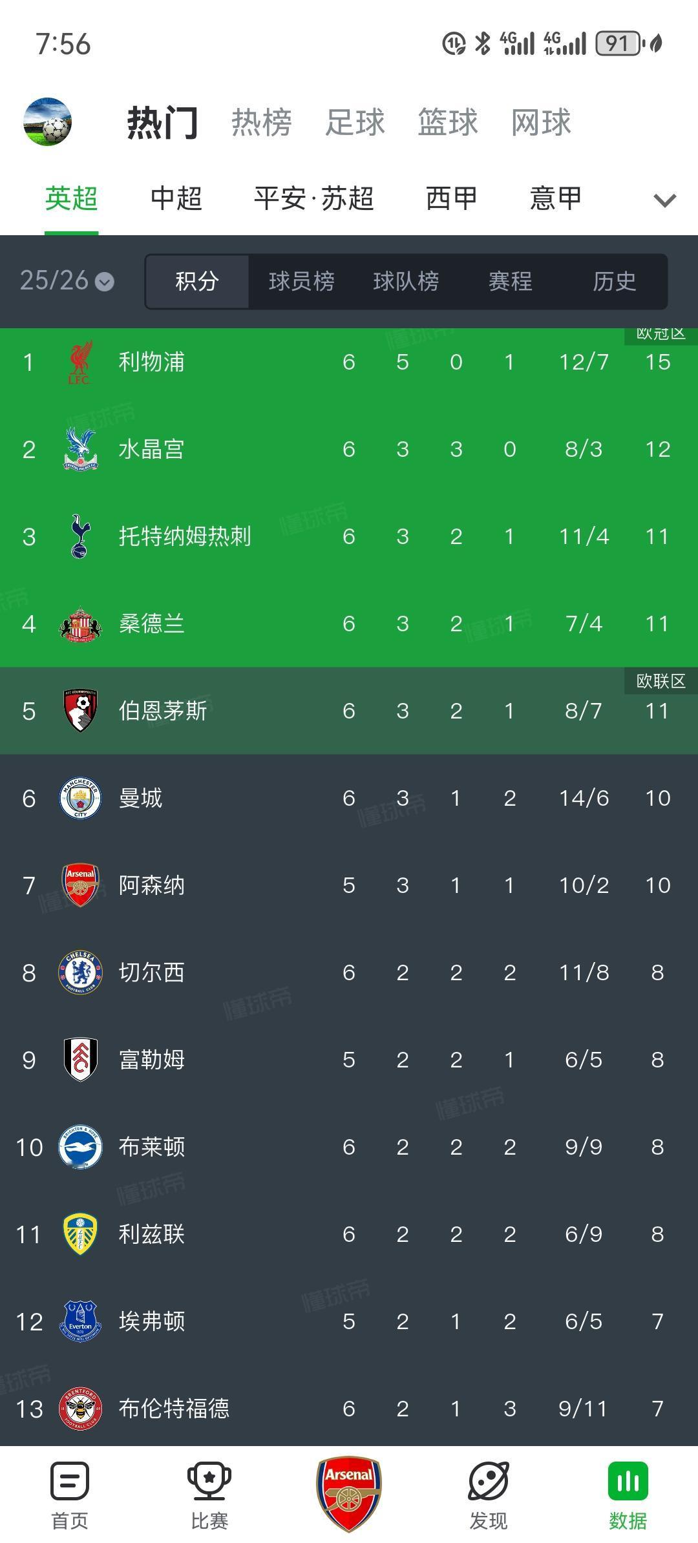Go to the 篮球 category

pyautogui.click(x=448, y=122)
